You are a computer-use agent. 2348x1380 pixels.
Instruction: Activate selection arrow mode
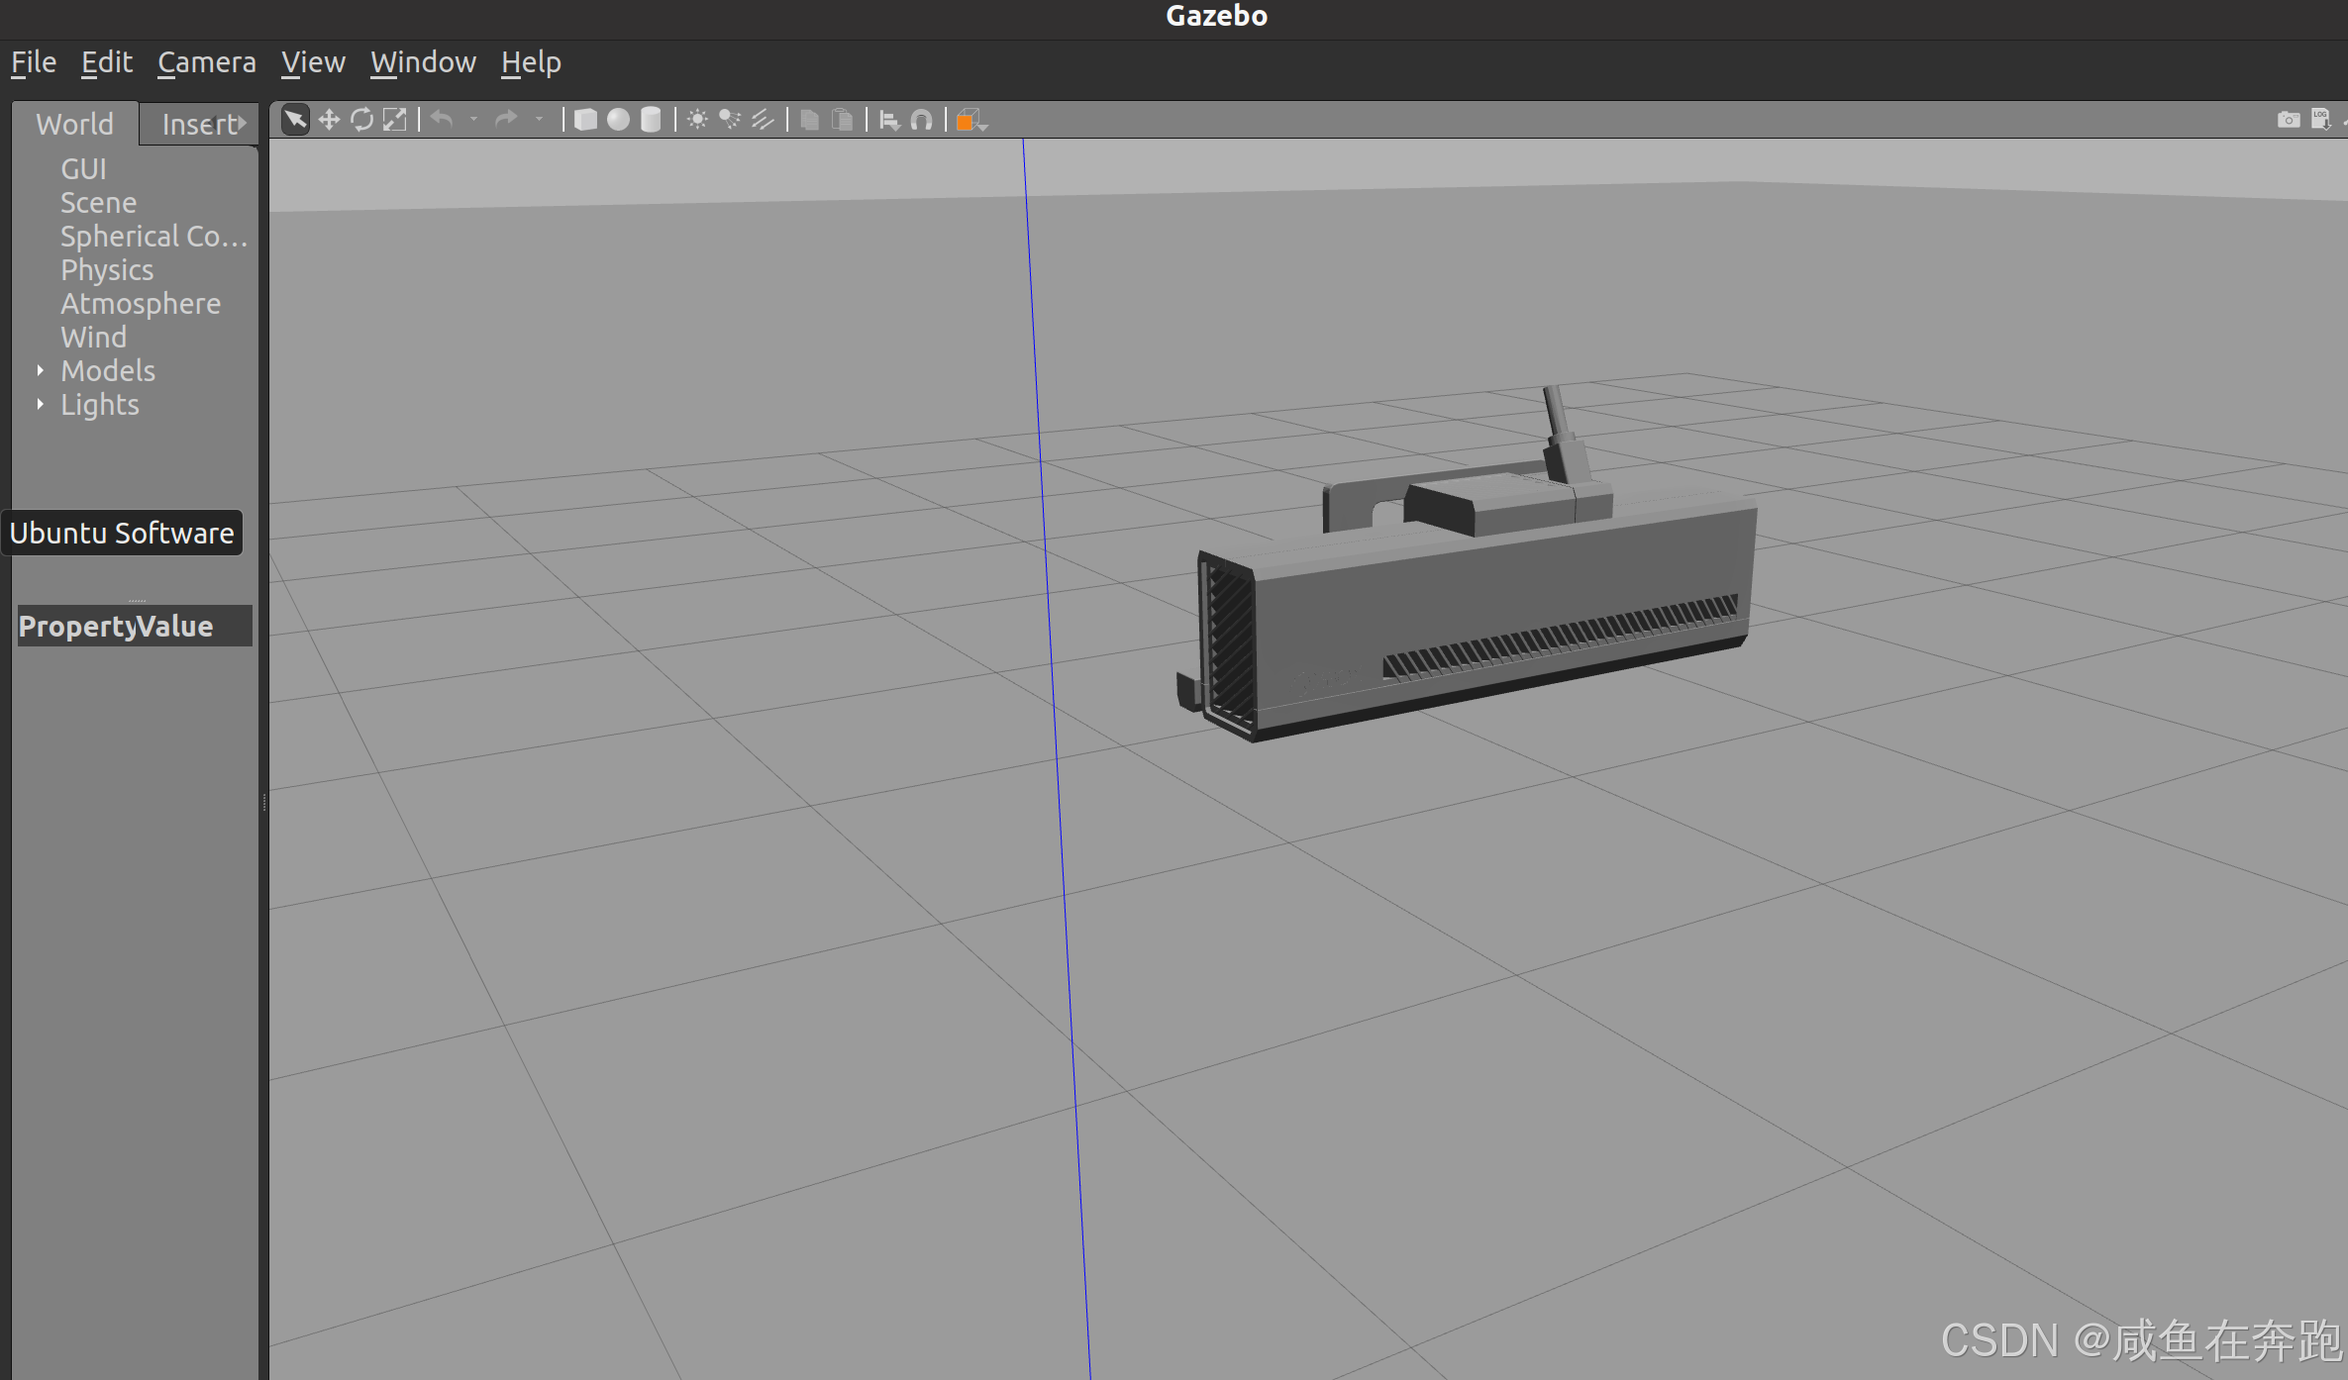coord(295,120)
